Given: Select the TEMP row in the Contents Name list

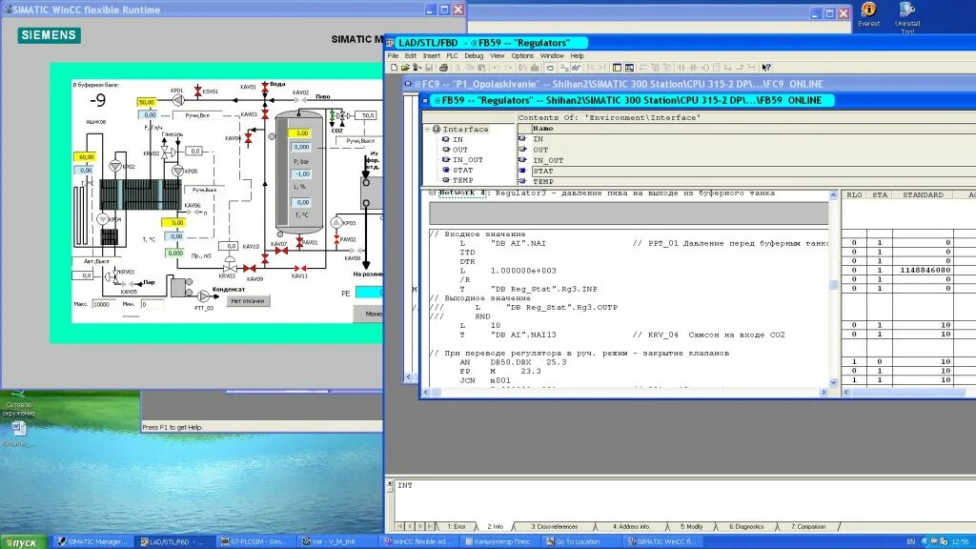Looking at the screenshot, I should pos(746,182).
